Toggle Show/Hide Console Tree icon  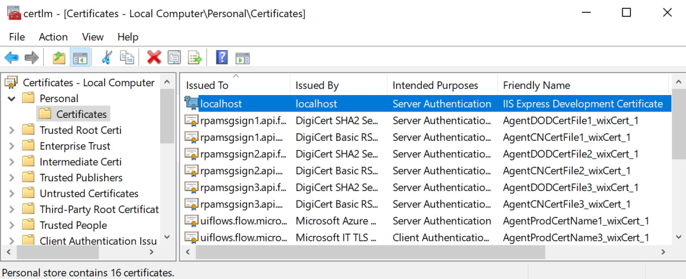point(80,57)
